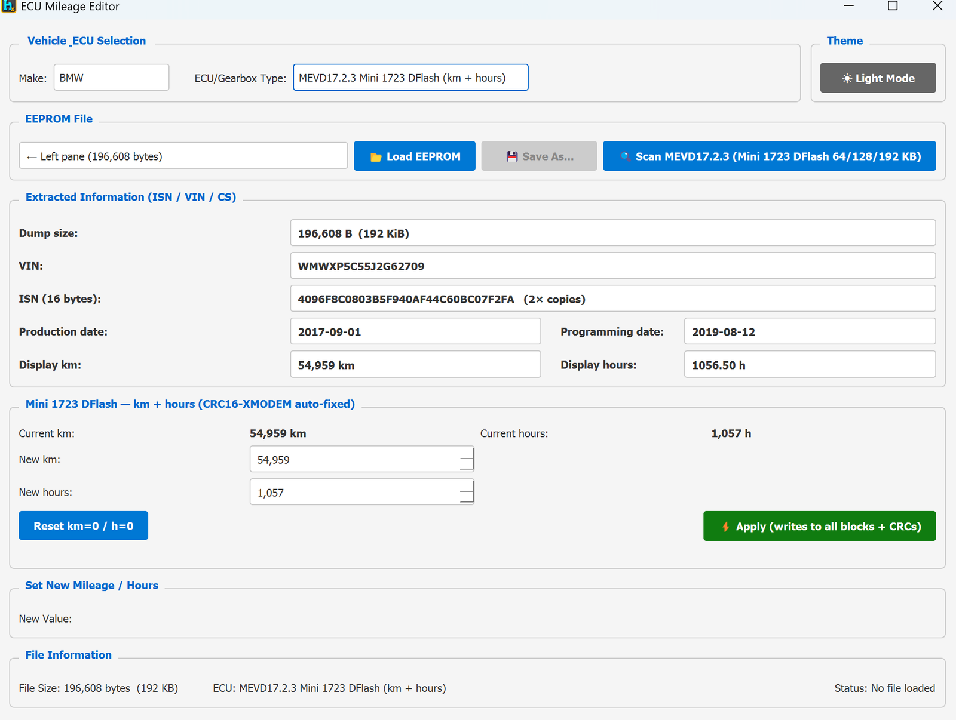Open the Make combo box showing BMW

[111, 78]
